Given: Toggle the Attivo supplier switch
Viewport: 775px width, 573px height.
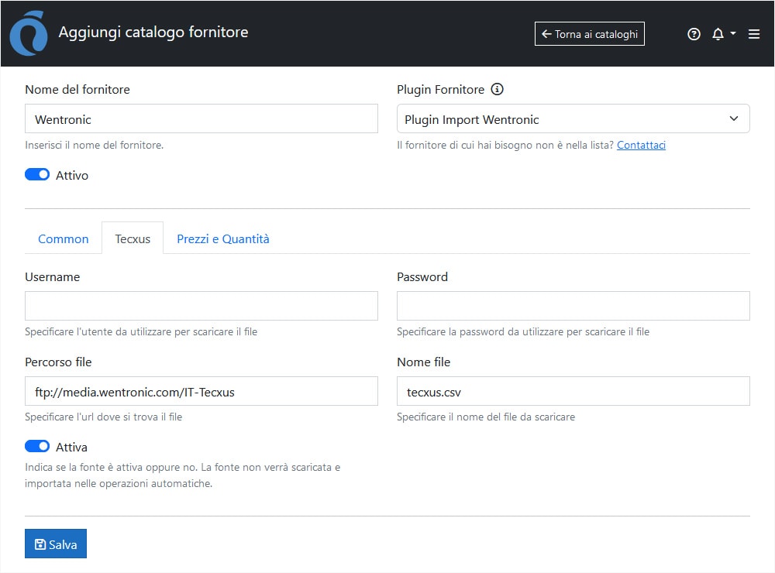Looking at the screenshot, I should [37, 175].
